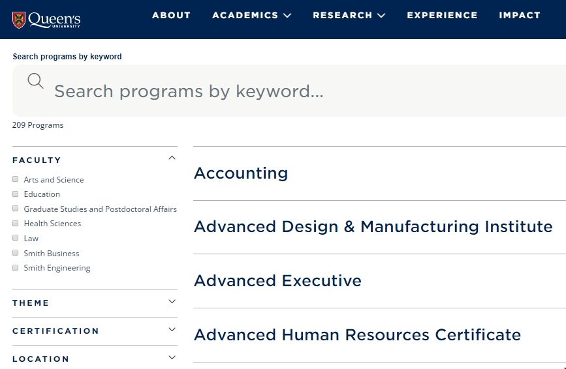Viewport: 566px width, 369px height.
Task: Go to the About page
Action: tap(171, 15)
